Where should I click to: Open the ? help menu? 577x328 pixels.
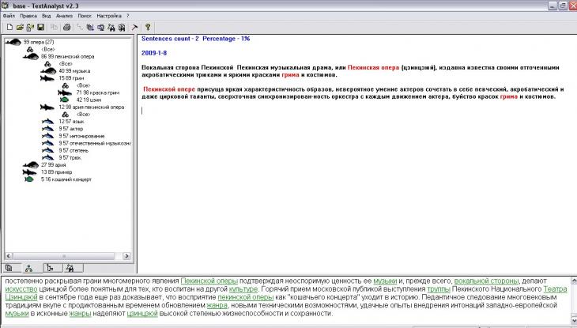[128, 16]
